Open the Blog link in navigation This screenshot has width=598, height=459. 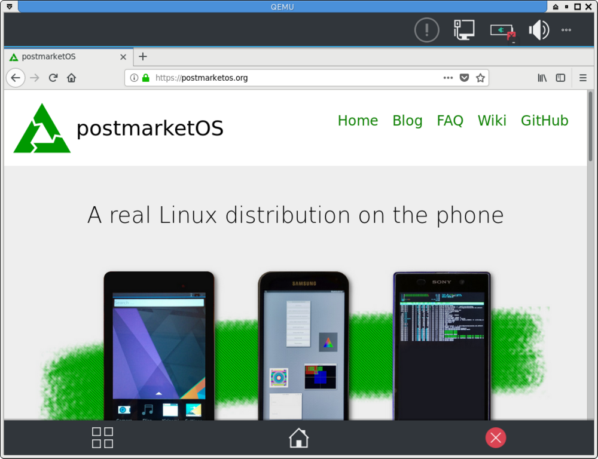[407, 121]
